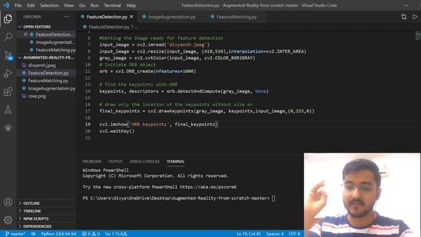The image size is (421, 237).
Task: Open FeatureMatching.py in the folder tree
Action: (x=46, y=80)
